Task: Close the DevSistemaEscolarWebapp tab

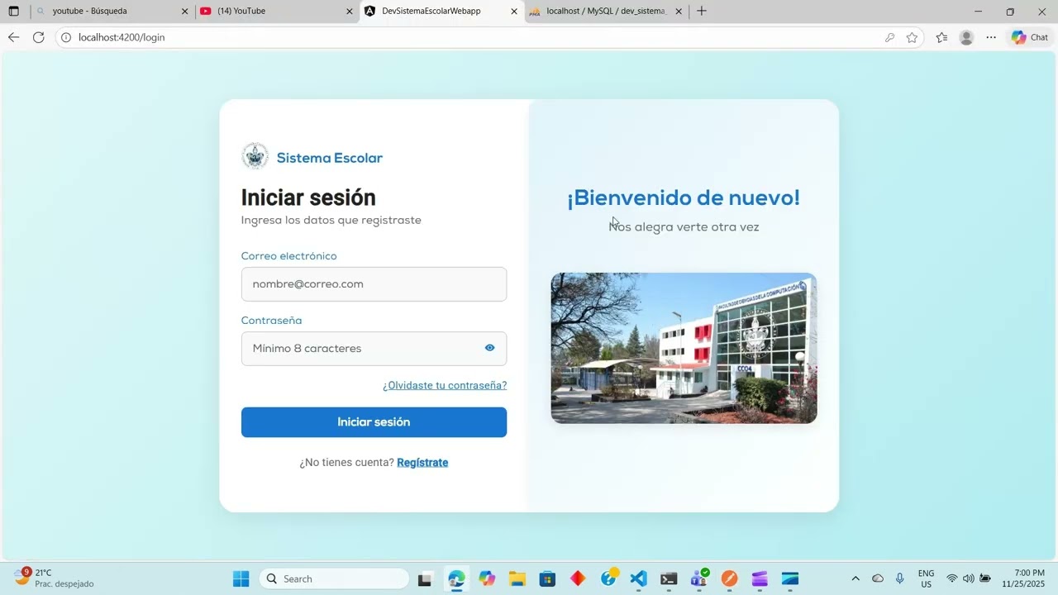Action: click(x=514, y=12)
